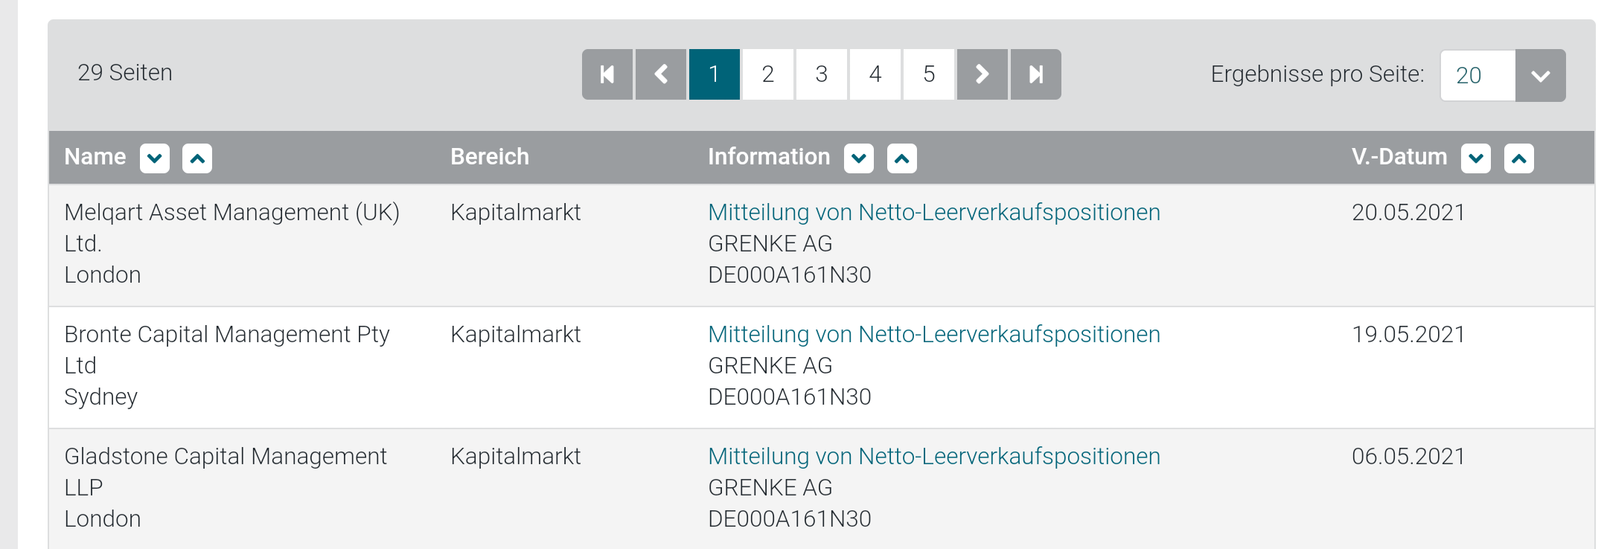Sort V.-Datum in descending order

[x=1476, y=157]
